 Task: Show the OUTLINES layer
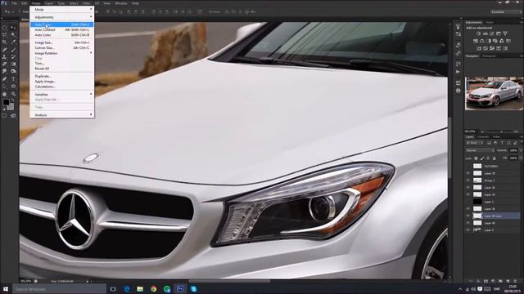click(x=468, y=166)
